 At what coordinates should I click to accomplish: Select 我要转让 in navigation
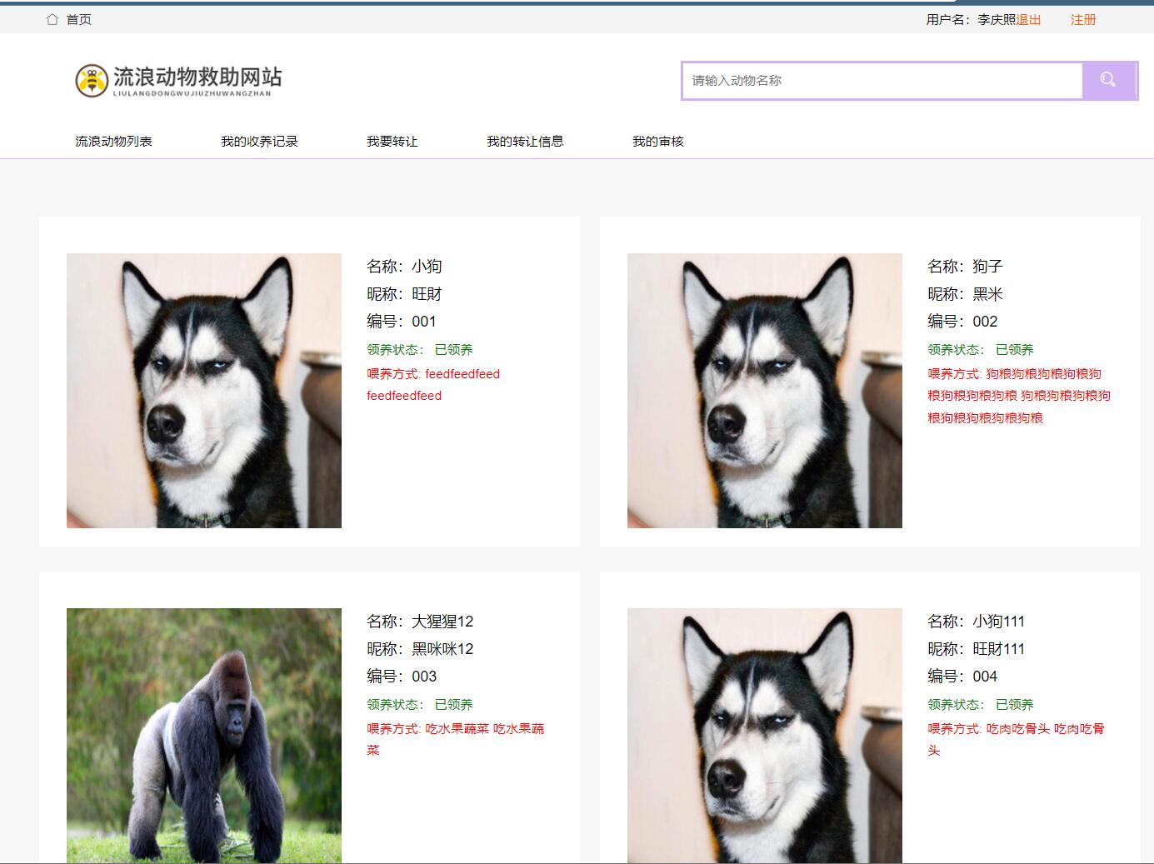pos(392,141)
